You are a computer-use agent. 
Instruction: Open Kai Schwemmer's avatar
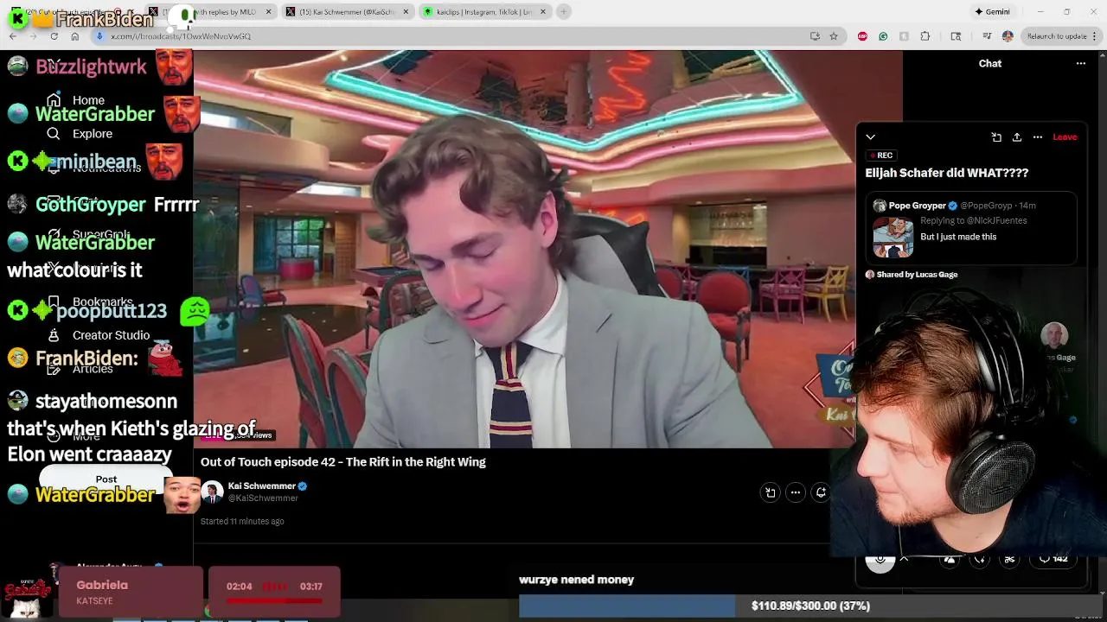coord(212,492)
